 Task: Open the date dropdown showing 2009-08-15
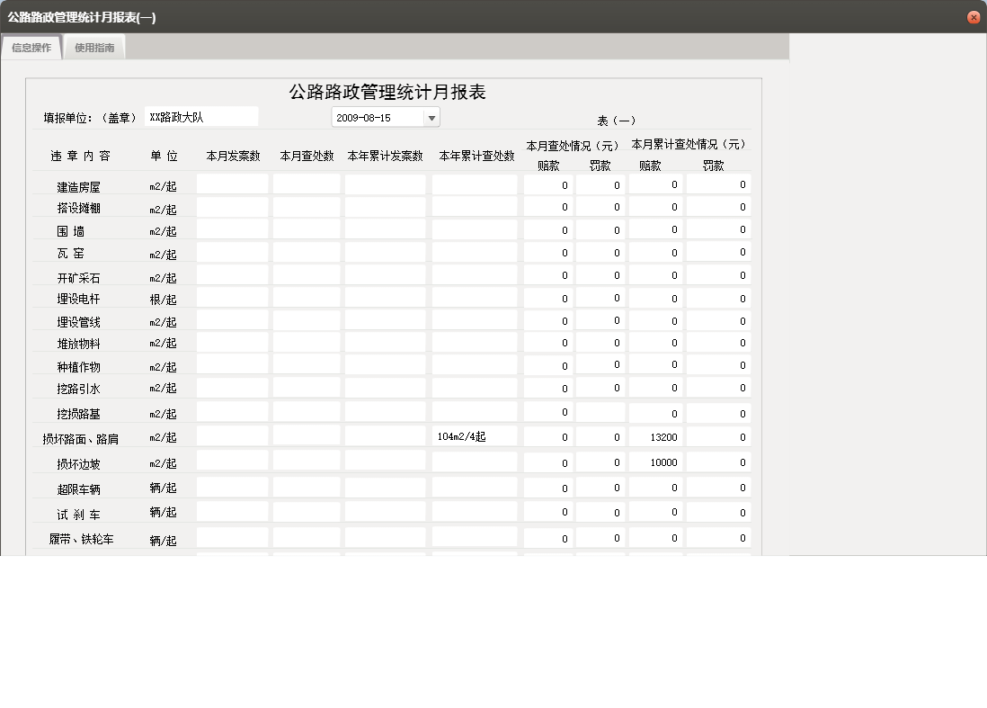point(431,116)
